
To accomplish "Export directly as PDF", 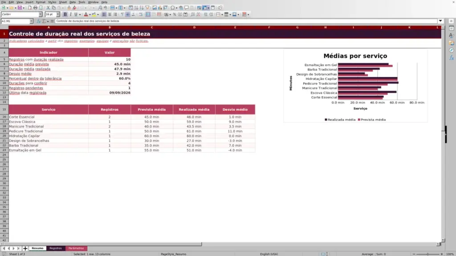I will [30, 8].
